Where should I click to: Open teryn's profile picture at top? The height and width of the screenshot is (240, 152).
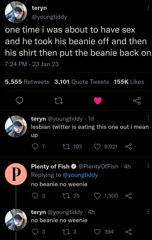point(16,12)
